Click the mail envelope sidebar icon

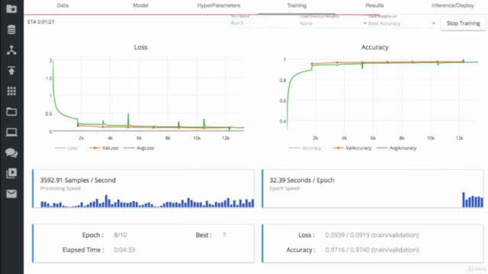[11, 194]
